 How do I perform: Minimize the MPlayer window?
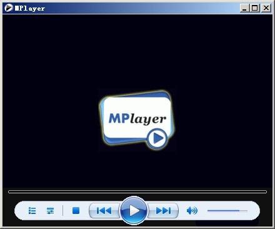click(x=244, y=8)
